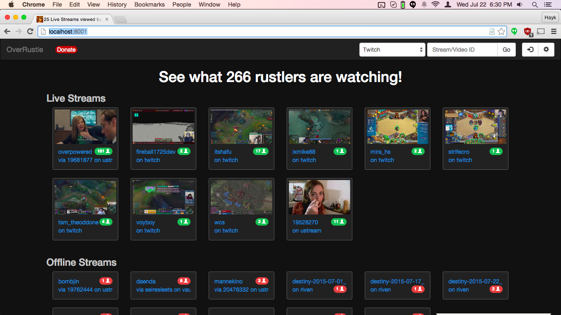Open fireball1725dev stream link
This screenshot has width=561, height=315.
pyautogui.click(x=156, y=152)
